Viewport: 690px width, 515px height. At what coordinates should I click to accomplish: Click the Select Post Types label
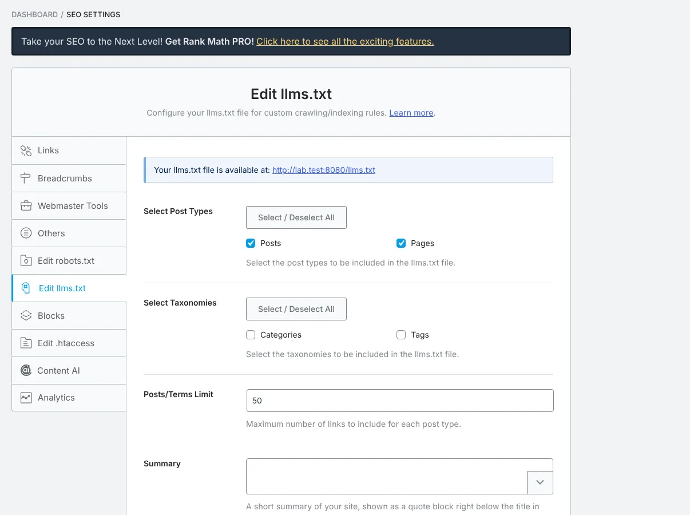tap(178, 211)
